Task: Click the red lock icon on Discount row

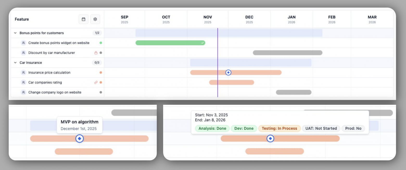Action: click(96, 53)
